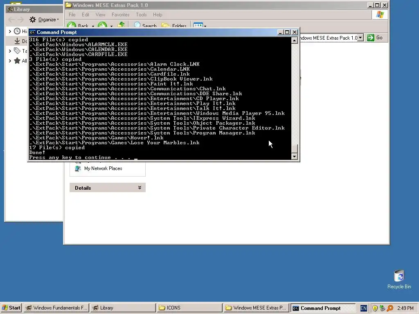
Task: Minimize the Command Prompt window
Action: (280, 32)
